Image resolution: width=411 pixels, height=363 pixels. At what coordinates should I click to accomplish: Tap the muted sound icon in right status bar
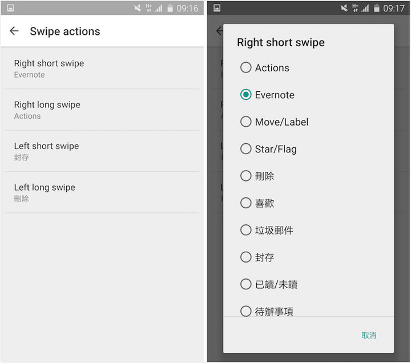[x=344, y=8]
